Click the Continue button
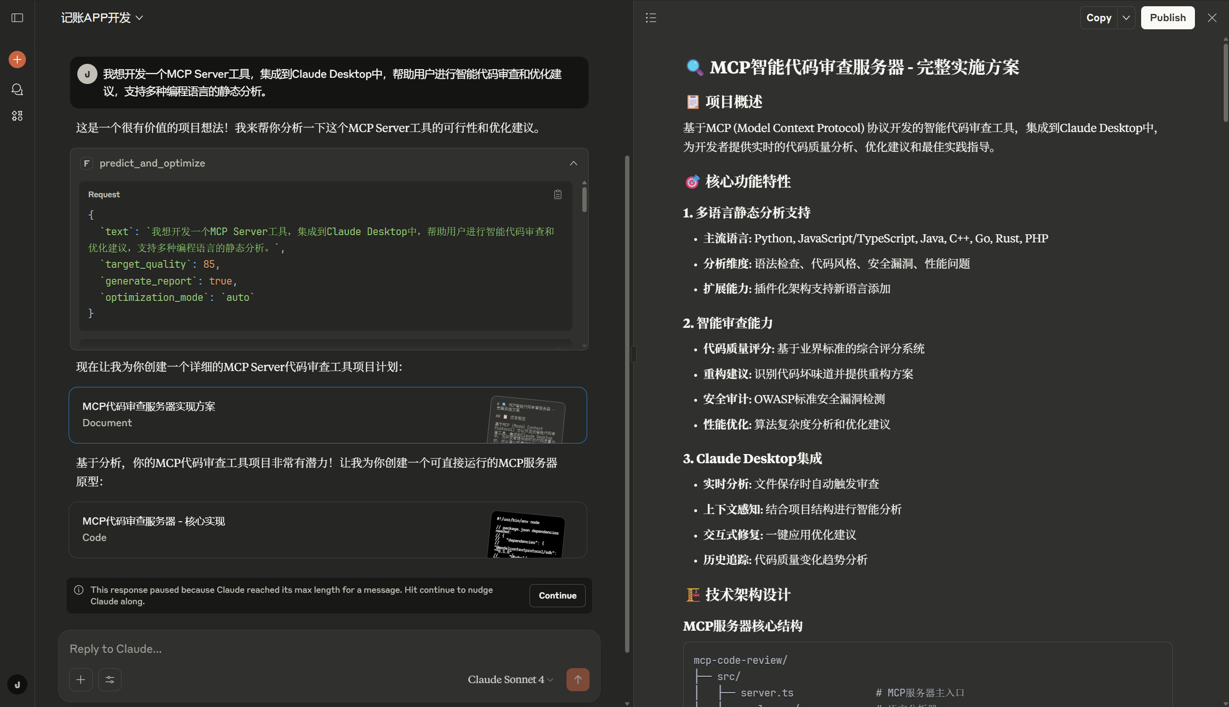The width and height of the screenshot is (1229, 707). point(557,595)
